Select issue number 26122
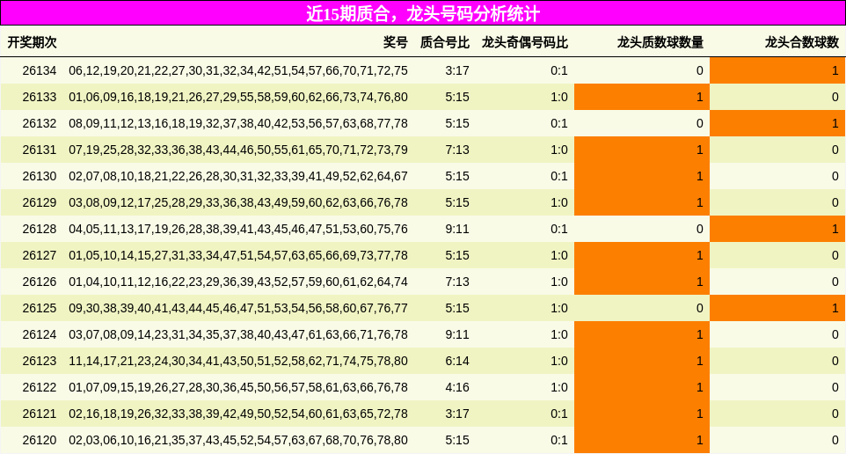Screen dimensions: 846x454 [x=40, y=388]
